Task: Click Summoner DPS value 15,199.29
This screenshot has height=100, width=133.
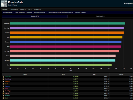Action: pos(76,77)
